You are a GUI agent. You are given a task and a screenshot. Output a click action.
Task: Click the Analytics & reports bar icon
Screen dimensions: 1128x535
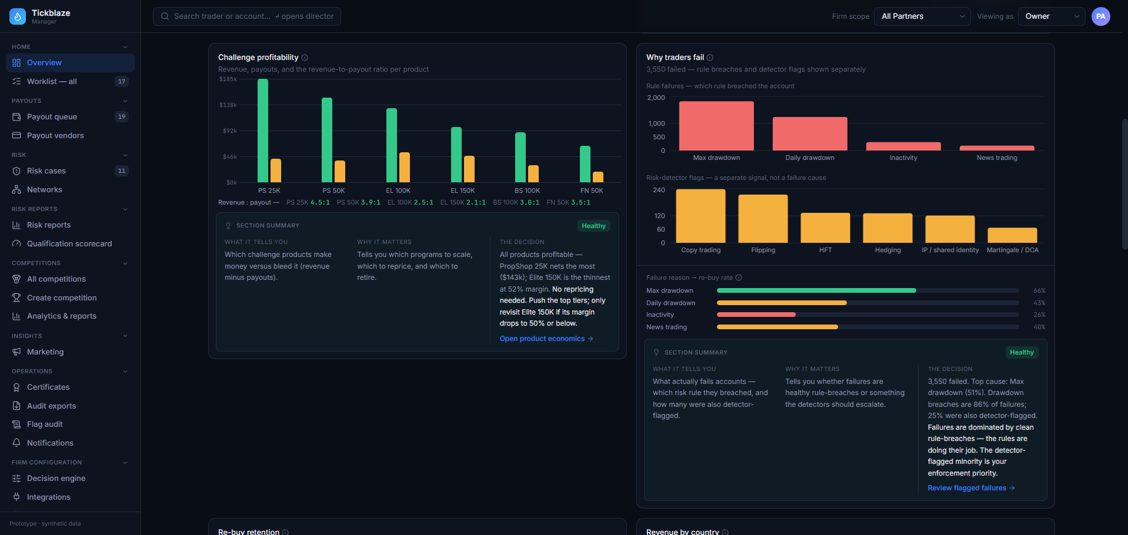click(x=16, y=316)
